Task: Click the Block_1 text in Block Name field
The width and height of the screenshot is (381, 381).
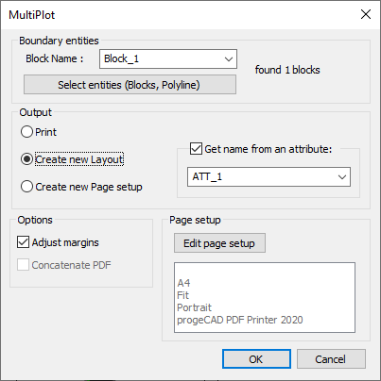Action: tap(121, 58)
